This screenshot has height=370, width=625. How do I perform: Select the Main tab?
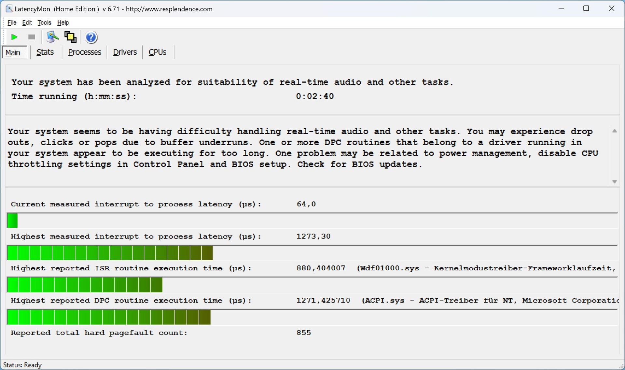point(13,52)
